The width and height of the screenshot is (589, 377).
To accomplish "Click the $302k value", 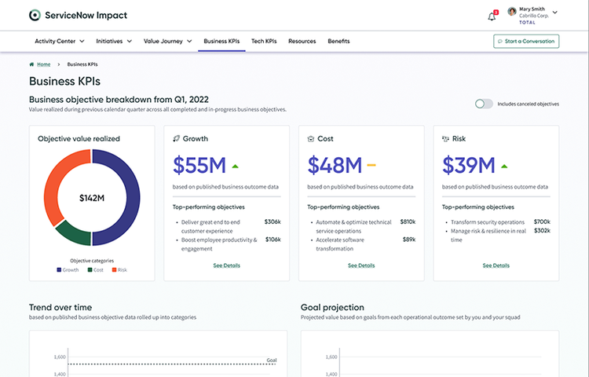I will (x=542, y=231).
